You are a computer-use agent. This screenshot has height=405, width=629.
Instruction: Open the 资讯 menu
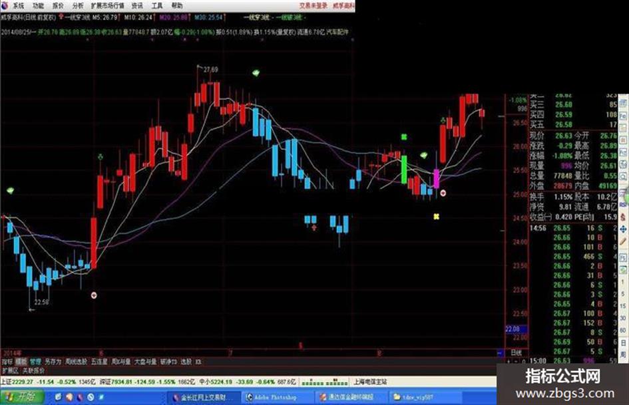(137, 5)
